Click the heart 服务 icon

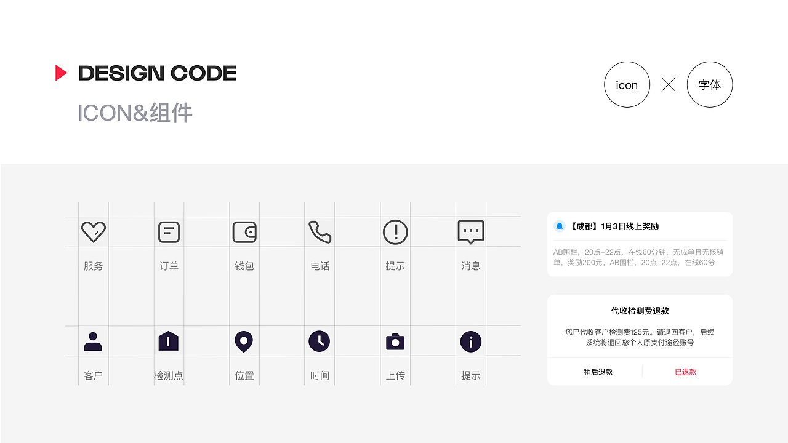(x=94, y=232)
